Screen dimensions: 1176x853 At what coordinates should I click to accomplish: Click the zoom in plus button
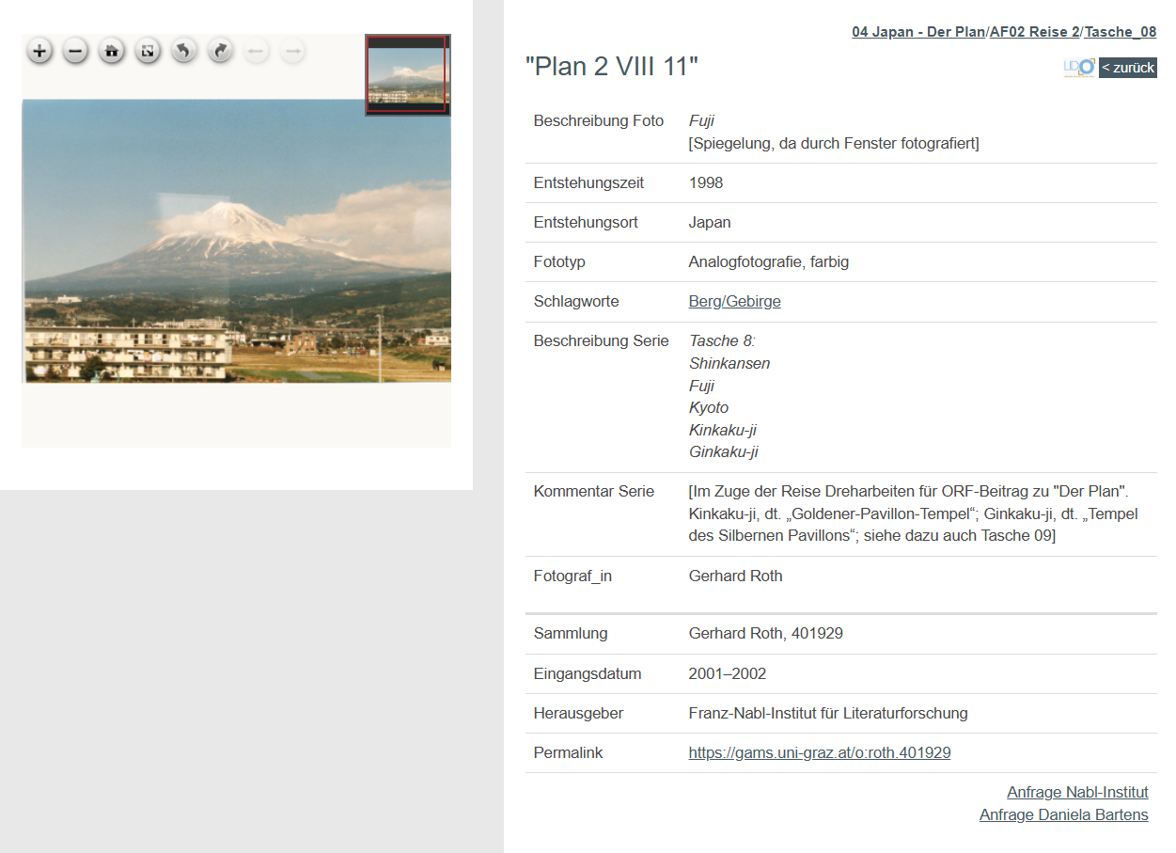[39, 51]
